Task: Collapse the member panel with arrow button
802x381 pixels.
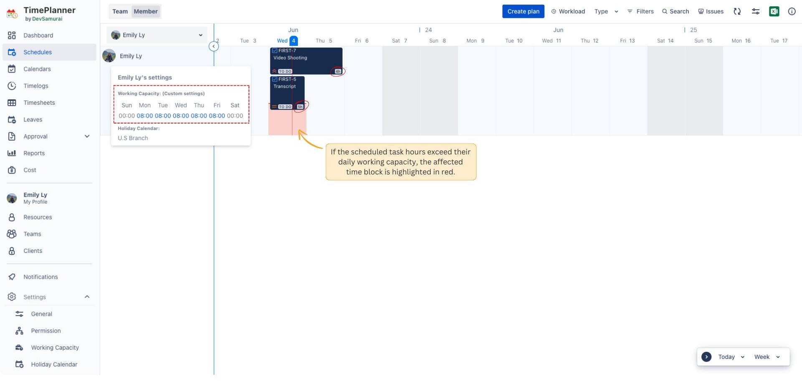Action: pyautogui.click(x=213, y=46)
